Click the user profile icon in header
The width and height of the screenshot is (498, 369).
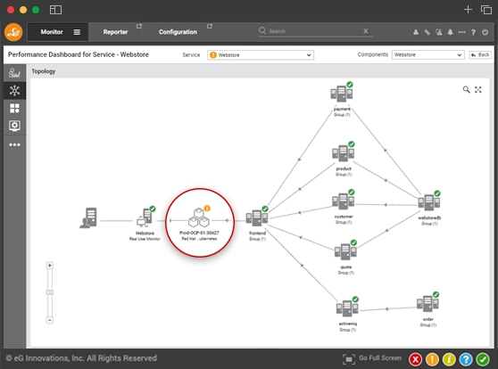416,32
